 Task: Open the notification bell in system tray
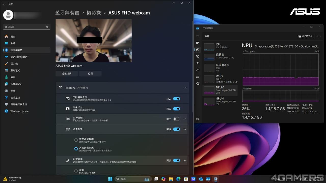coord(321,179)
